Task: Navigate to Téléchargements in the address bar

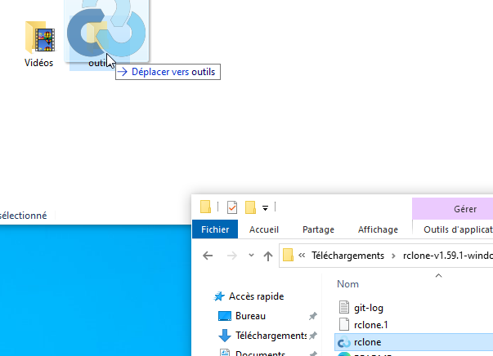Action: pyautogui.click(x=347, y=256)
